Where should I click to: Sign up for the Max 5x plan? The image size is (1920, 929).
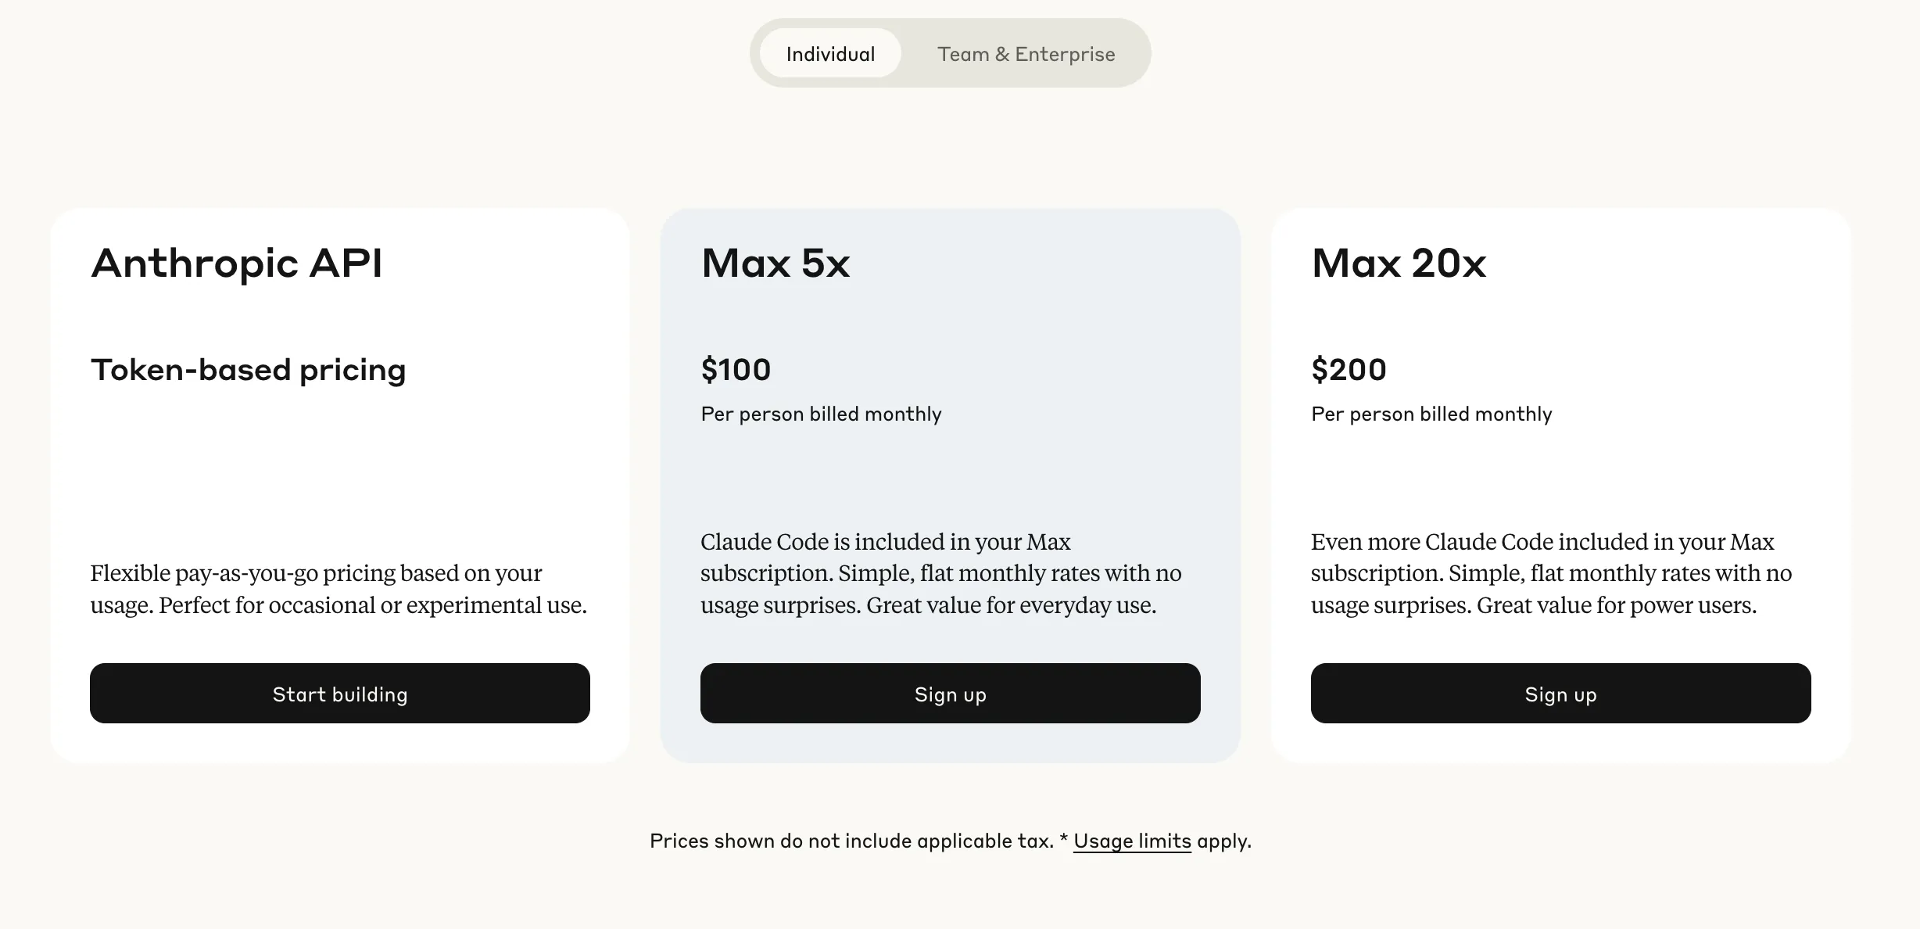pyautogui.click(x=951, y=693)
